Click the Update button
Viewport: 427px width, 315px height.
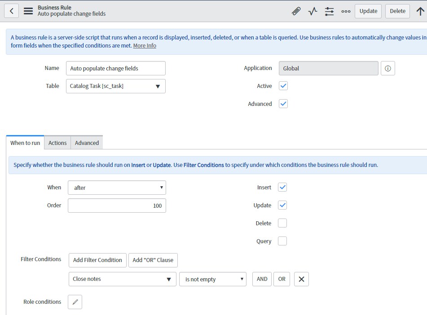[368, 11]
